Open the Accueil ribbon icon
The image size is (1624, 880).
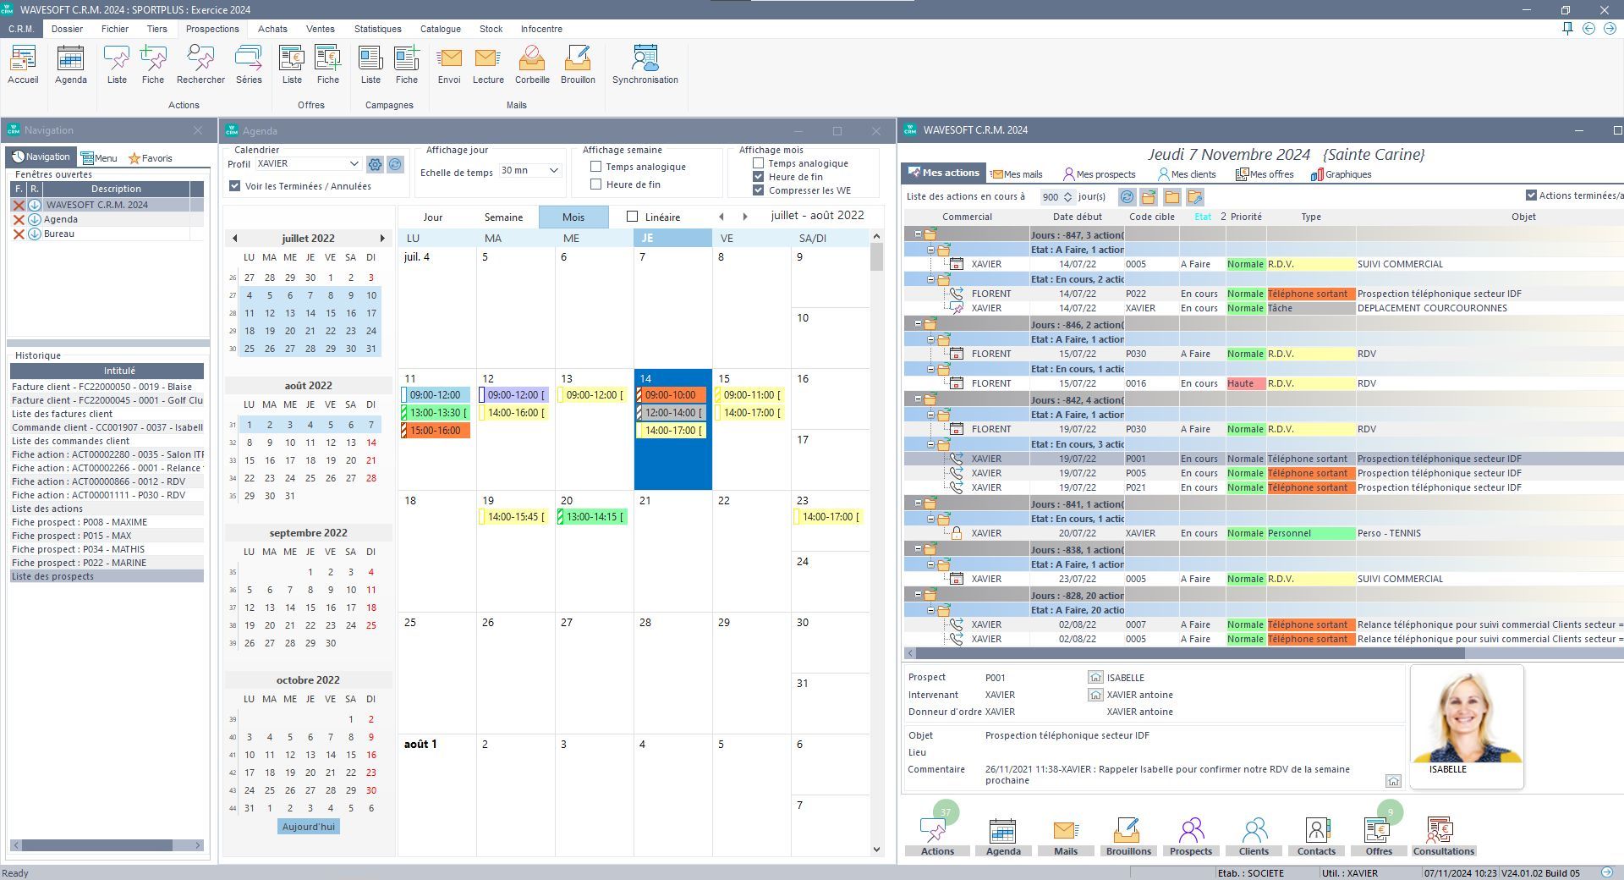[23, 64]
